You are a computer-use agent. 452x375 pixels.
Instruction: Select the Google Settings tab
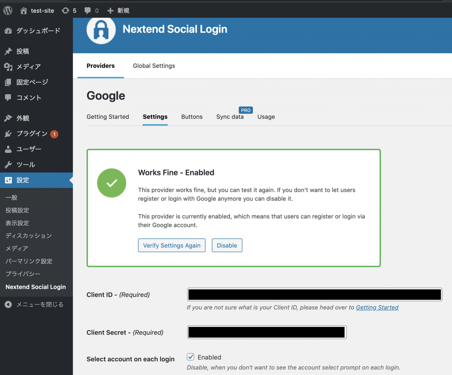click(155, 117)
